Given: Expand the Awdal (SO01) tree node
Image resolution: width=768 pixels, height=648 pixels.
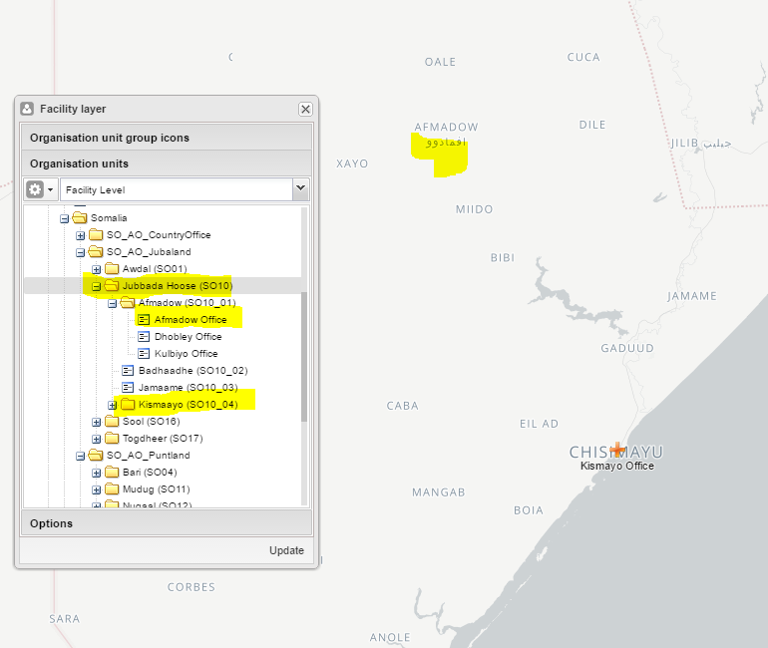Looking at the screenshot, I should coord(97,269).
